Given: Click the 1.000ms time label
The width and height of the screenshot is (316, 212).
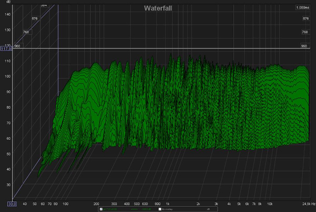Looking at the screenshot, I should (302, 7).
